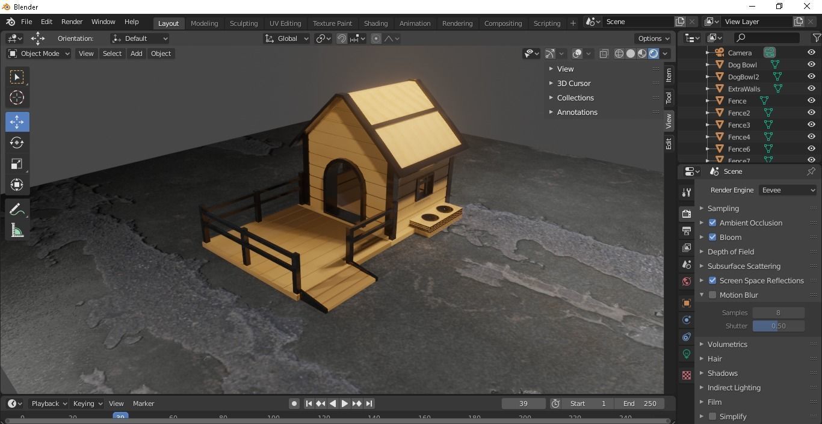Open the Object properties tab icon
This screenshot has width=822, height=424.
[x=686, y=303]
